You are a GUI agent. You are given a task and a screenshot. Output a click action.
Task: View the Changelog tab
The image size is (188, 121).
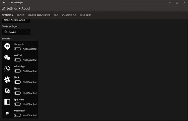pos(69,15)
